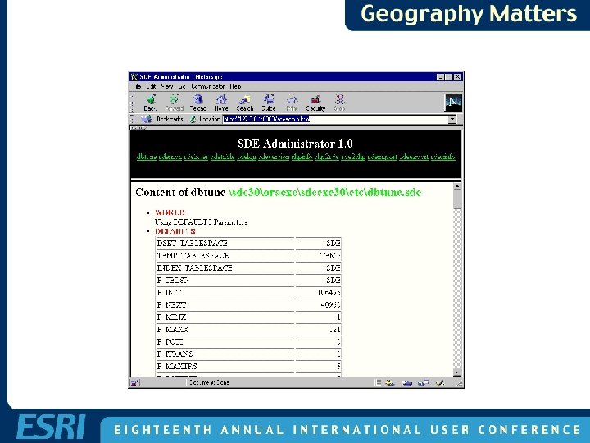Open Discussions from the component bar
Image resolution: width=590 pixels, height=443 pixels.
424,383
